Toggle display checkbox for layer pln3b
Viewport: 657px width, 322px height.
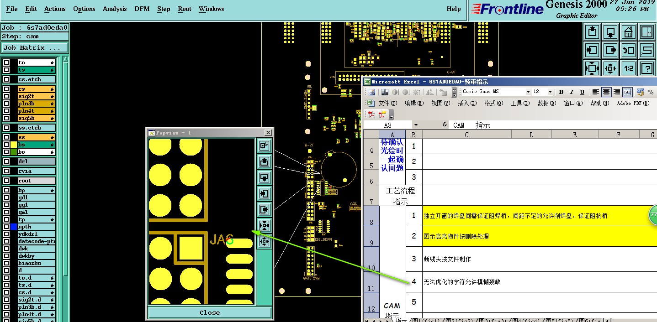tap(6, 104)
